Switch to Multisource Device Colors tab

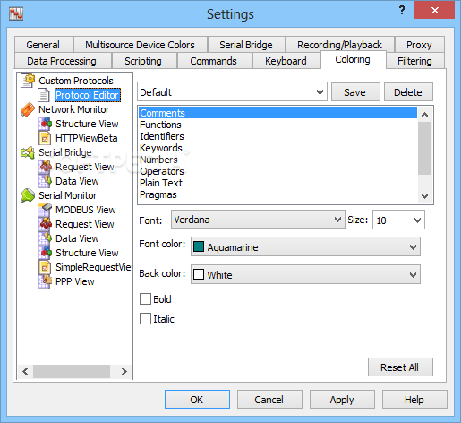pyautogui.click(x=140, y=45)
